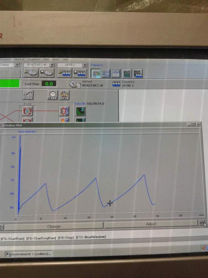Open the TIME clock icon

[x=52, y=95]
